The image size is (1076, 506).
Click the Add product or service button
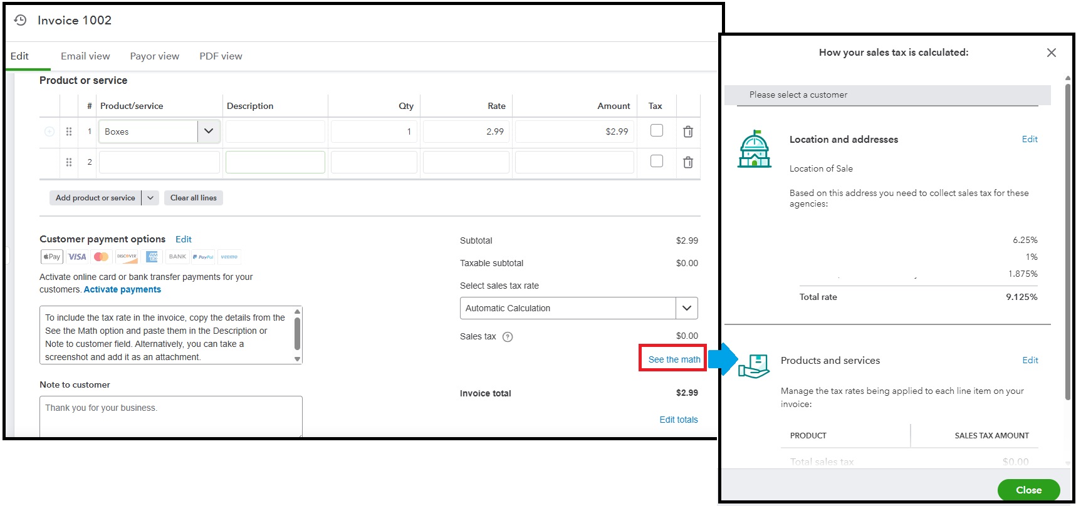95,198
